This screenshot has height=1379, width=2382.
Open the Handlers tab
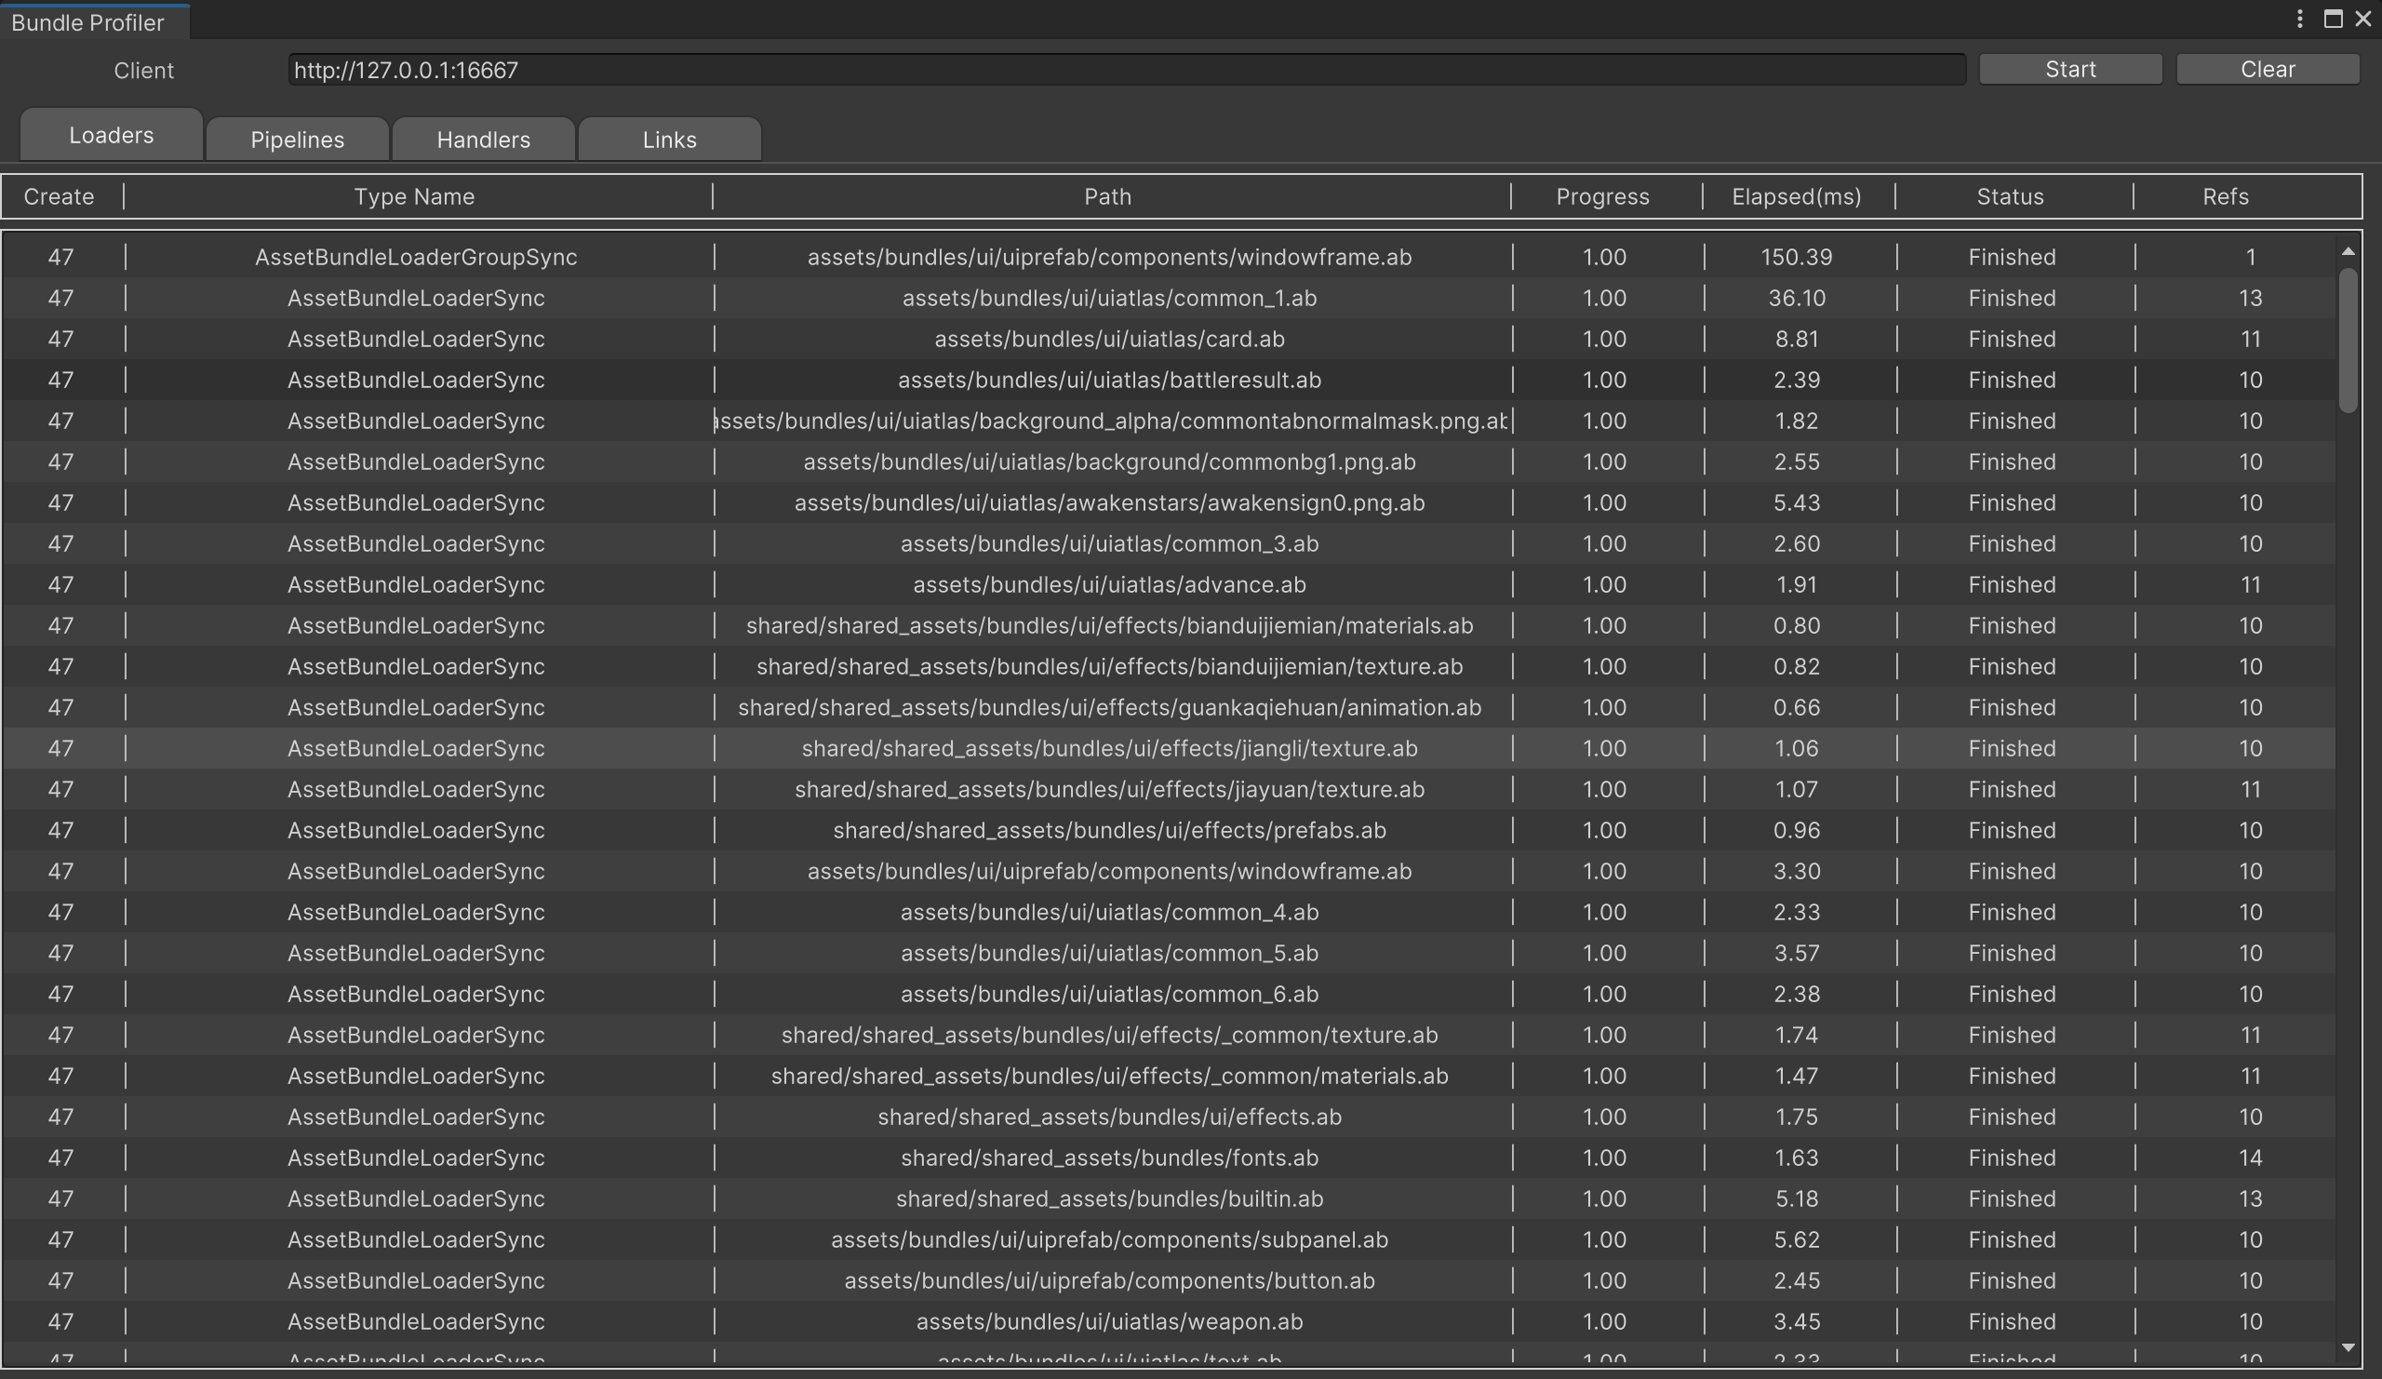pyautogui.click(x=483, y=140)
